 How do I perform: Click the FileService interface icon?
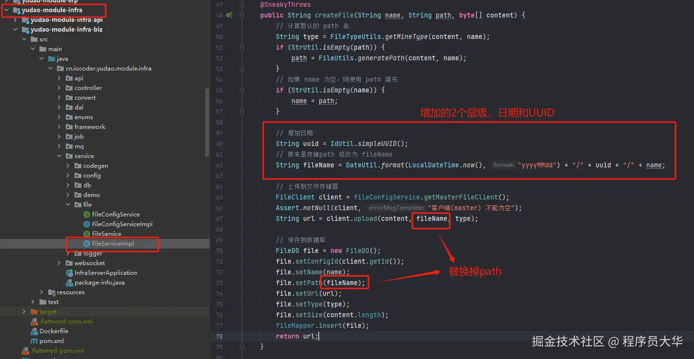coord(87,234)
